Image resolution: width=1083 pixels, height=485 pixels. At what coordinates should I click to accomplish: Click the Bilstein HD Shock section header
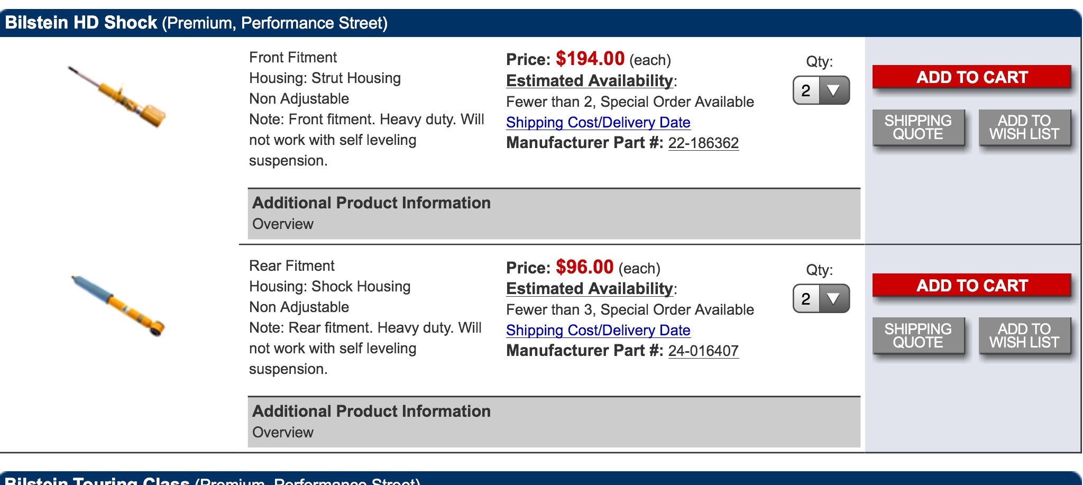tap(196, 23)
